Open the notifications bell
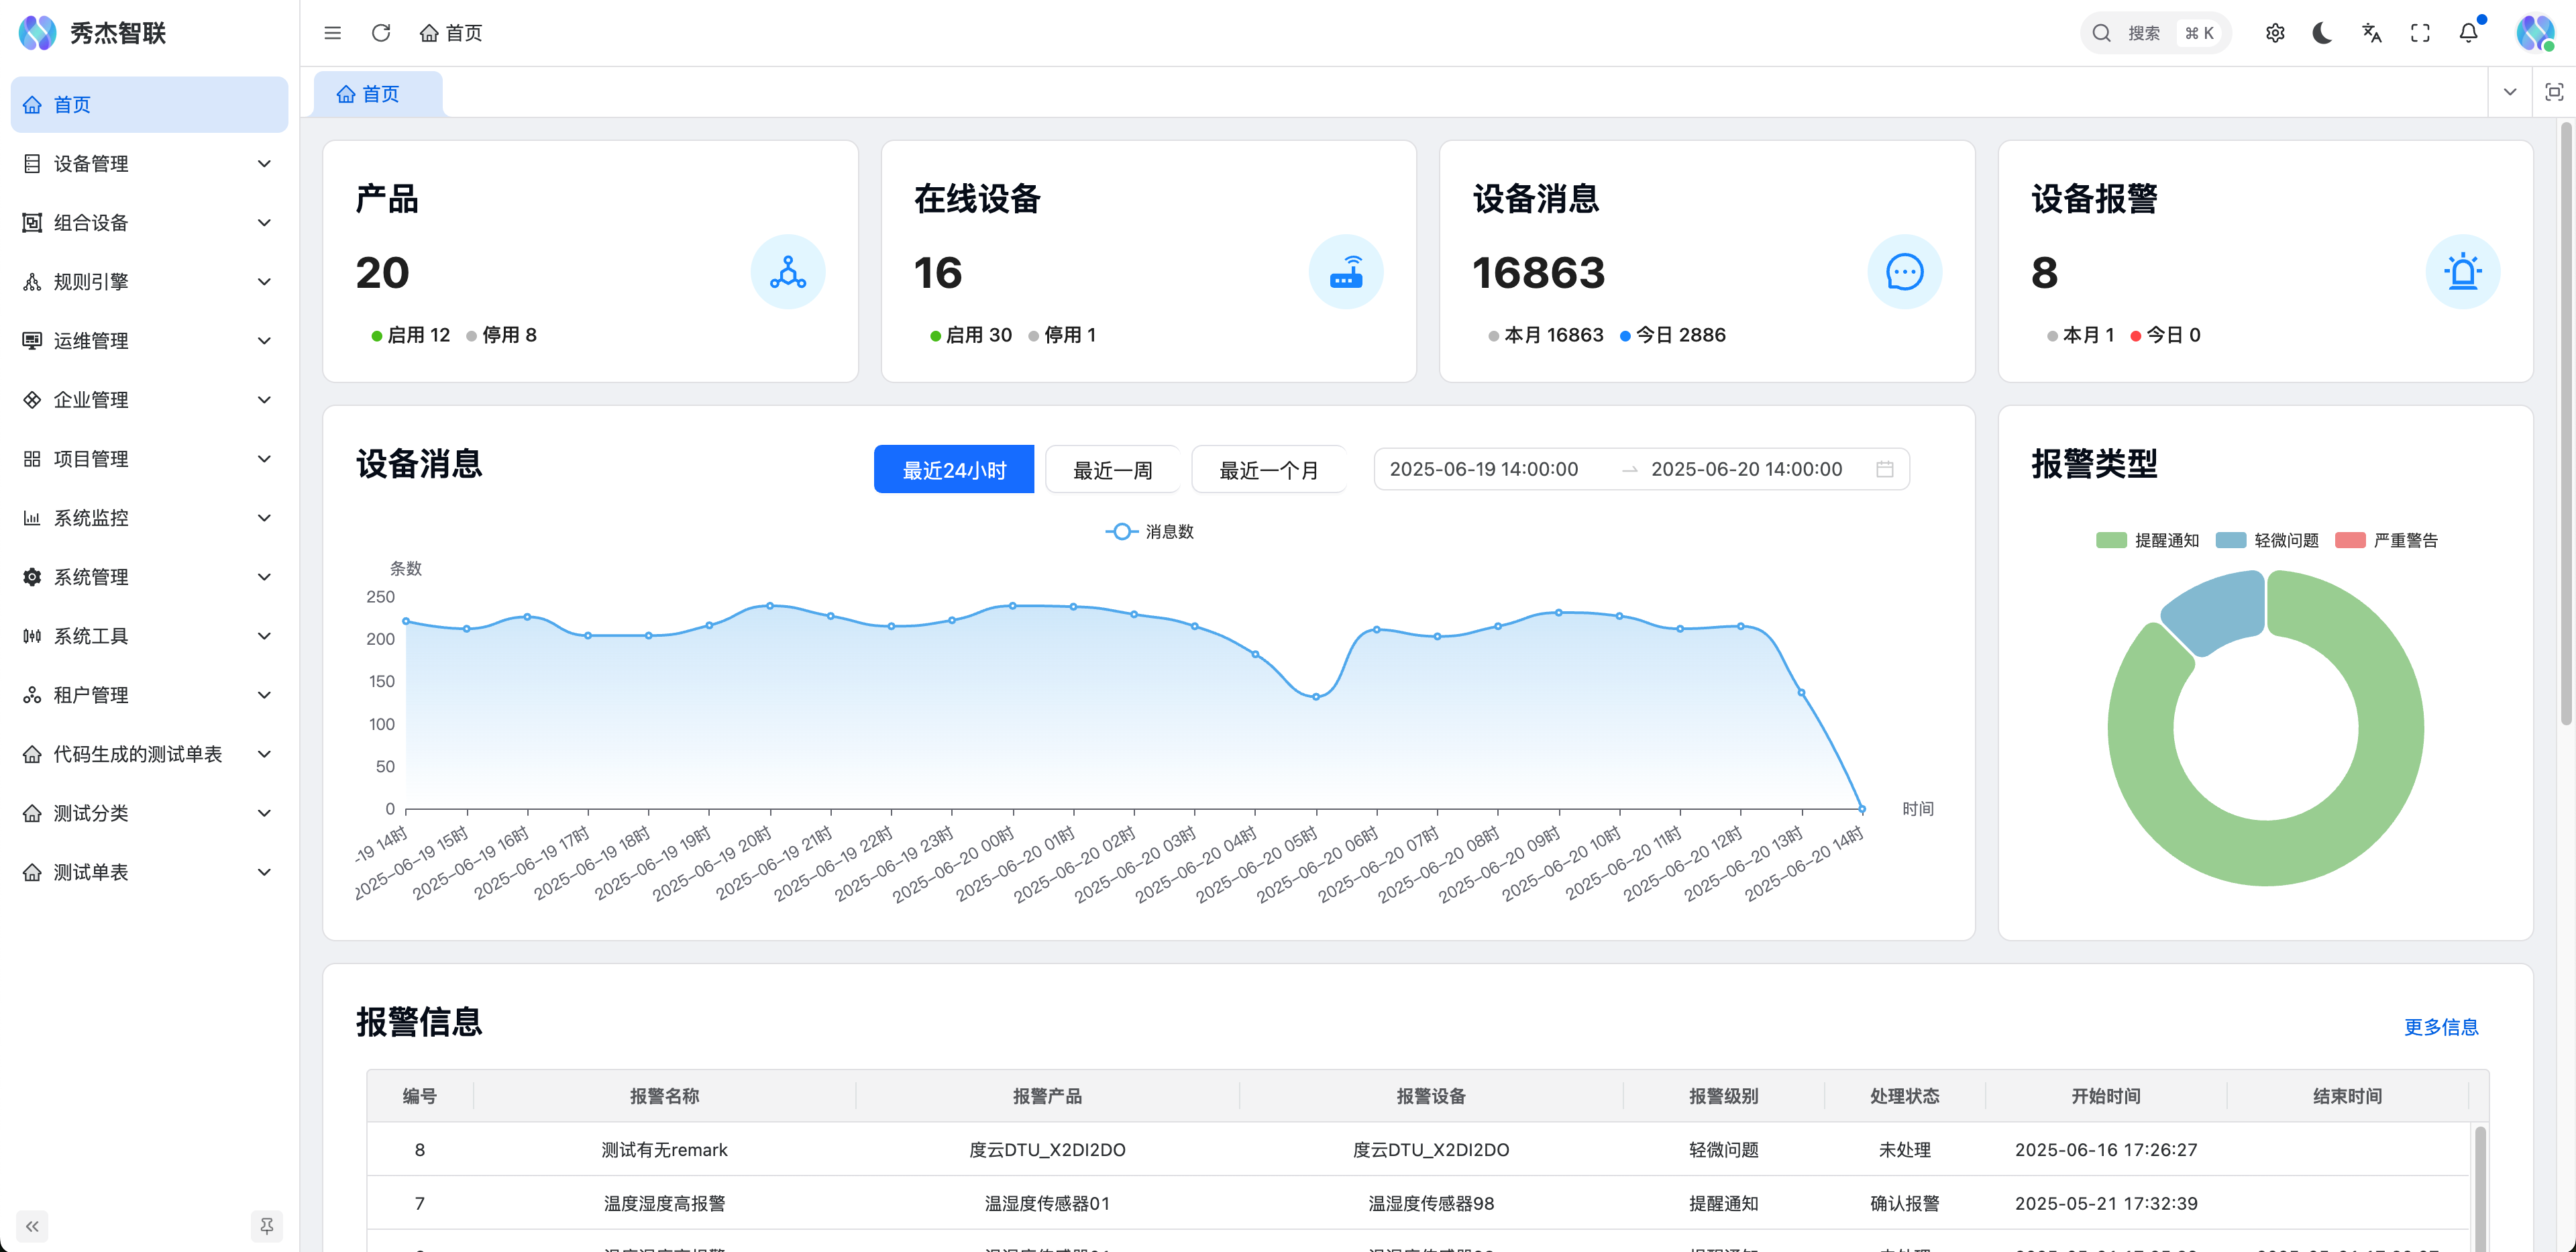Viewport: 2576px width, 1252px height. 2468,33
